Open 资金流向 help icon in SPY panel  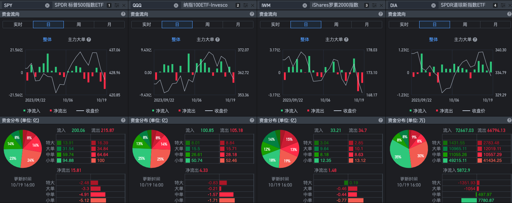(123, 14)
